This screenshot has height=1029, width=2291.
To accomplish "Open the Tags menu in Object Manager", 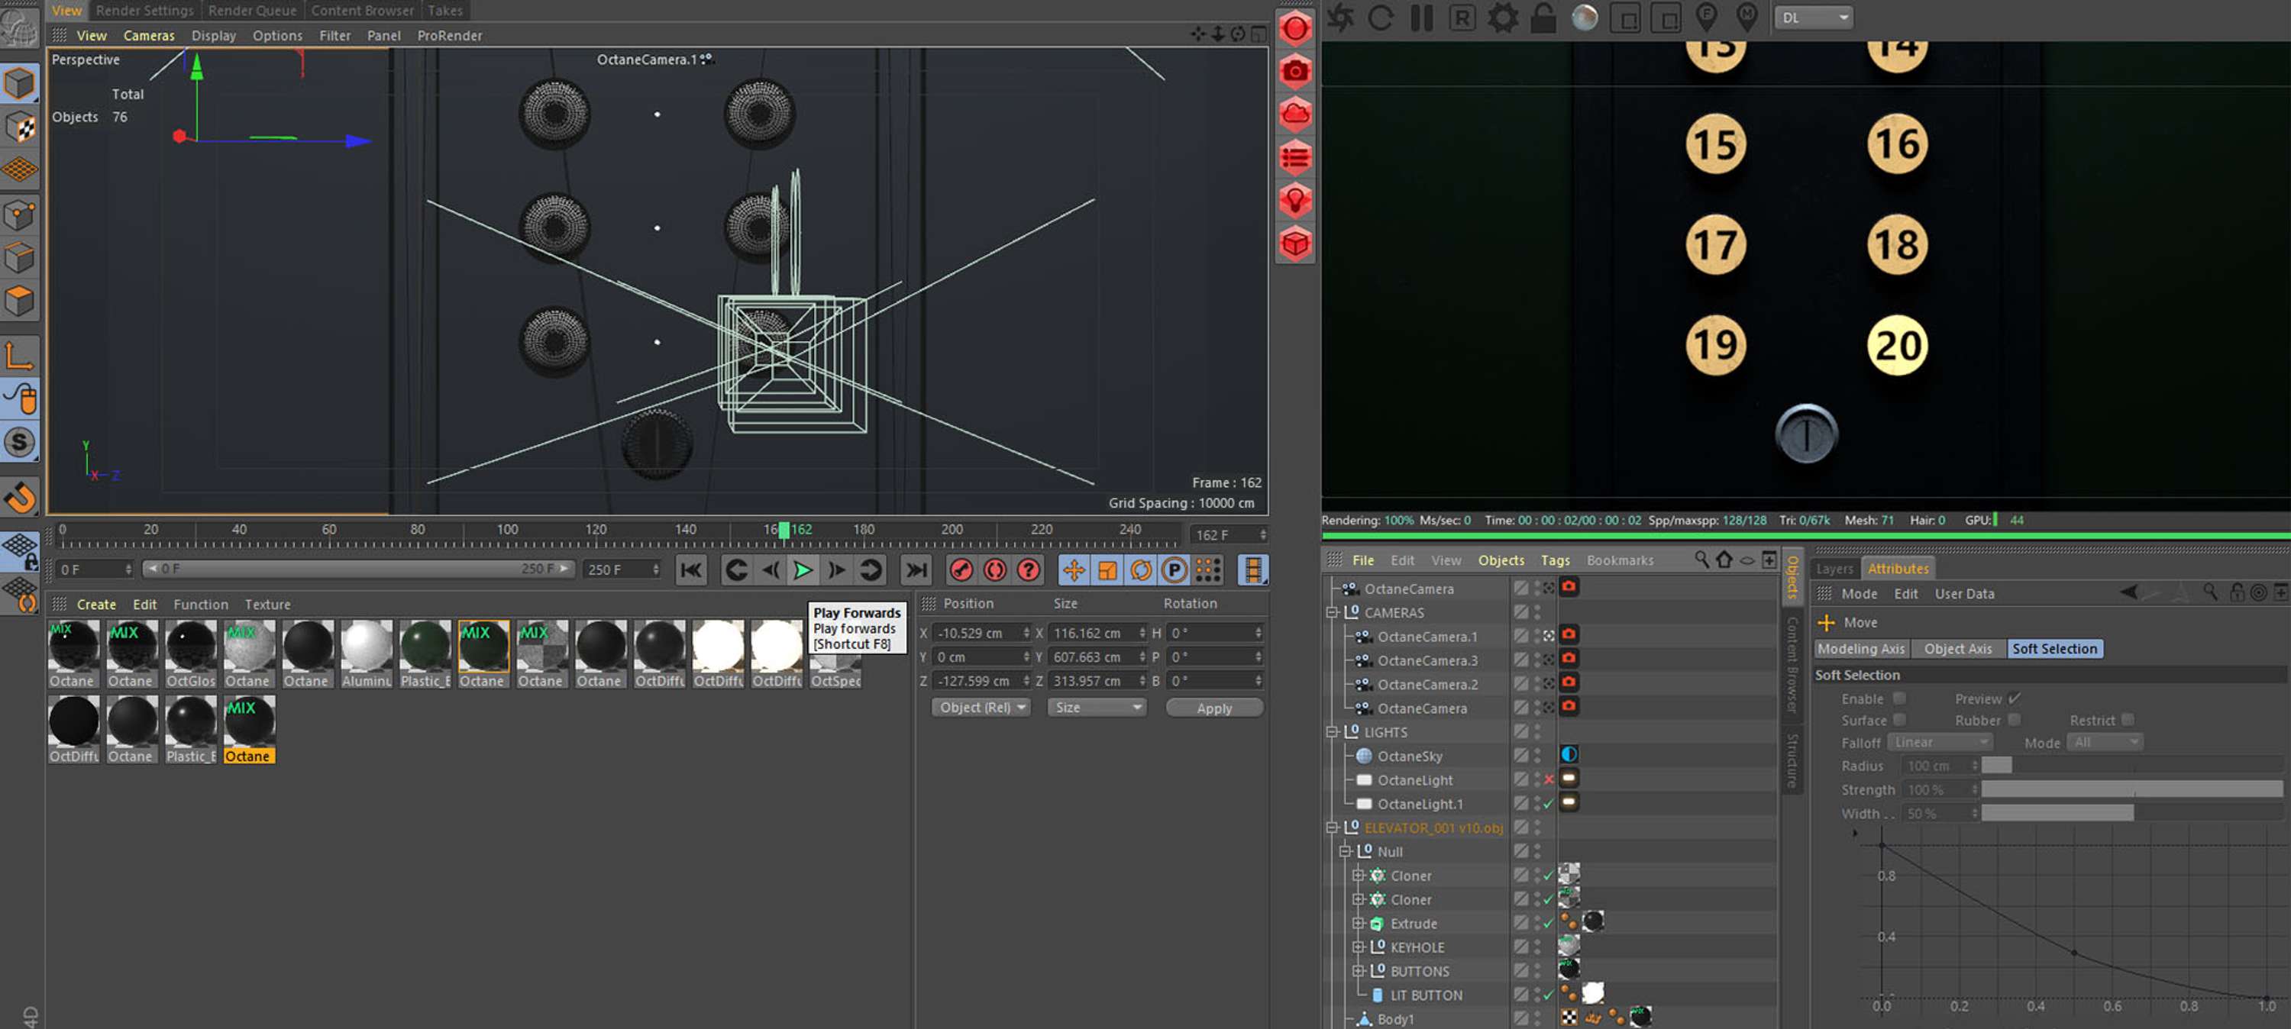I will coord(1555,560).
